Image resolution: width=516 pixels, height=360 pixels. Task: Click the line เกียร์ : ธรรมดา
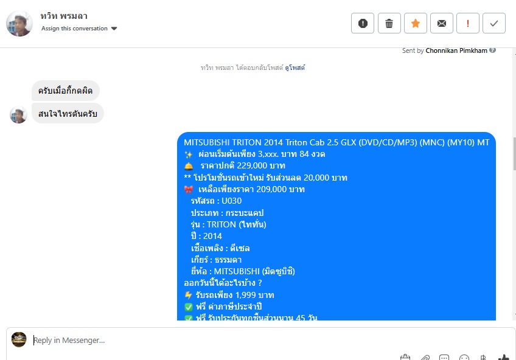216,260
